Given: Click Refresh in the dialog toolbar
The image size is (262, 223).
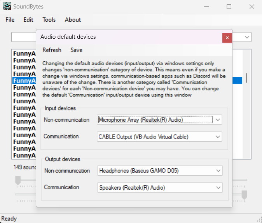Looking at the screenshot, I should (52, 50).
